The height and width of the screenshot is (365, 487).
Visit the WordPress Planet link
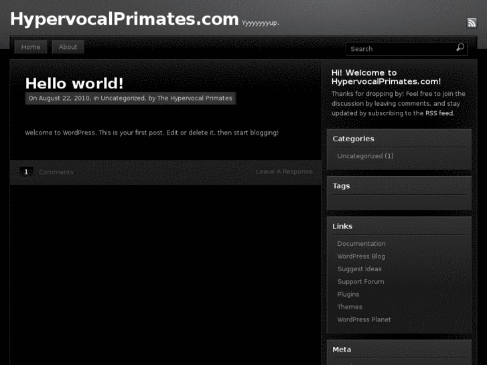(x=364, y=319)
